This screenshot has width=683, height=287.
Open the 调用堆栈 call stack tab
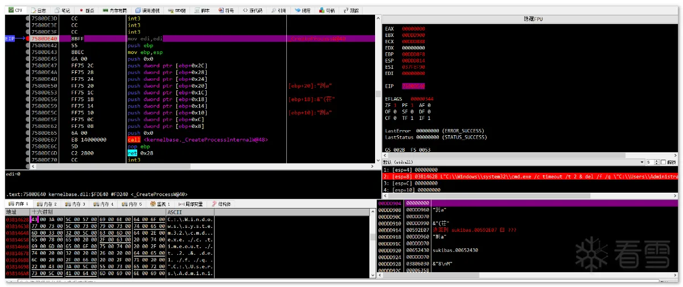pos(149,10)
